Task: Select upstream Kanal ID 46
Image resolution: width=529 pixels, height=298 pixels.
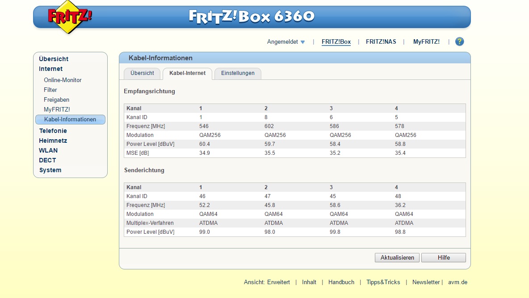Action: [x=202, y=196]
